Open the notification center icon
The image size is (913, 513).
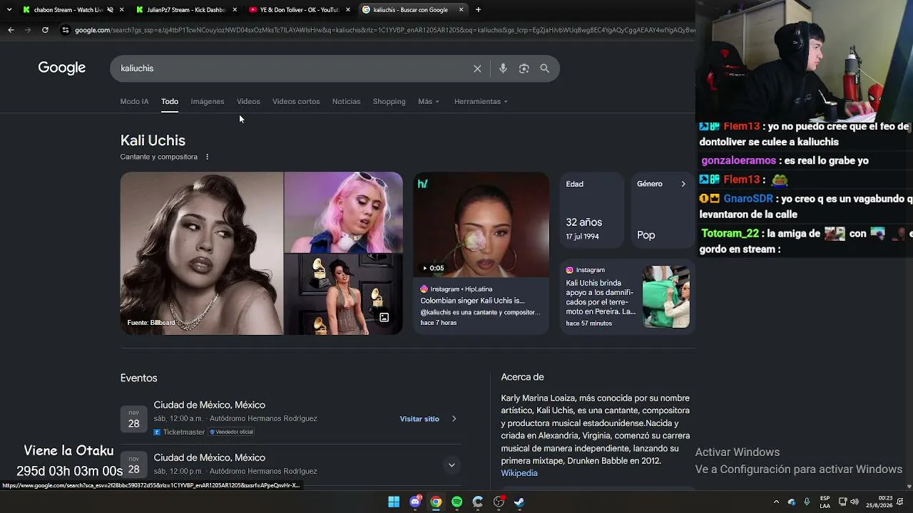[900, 502]
